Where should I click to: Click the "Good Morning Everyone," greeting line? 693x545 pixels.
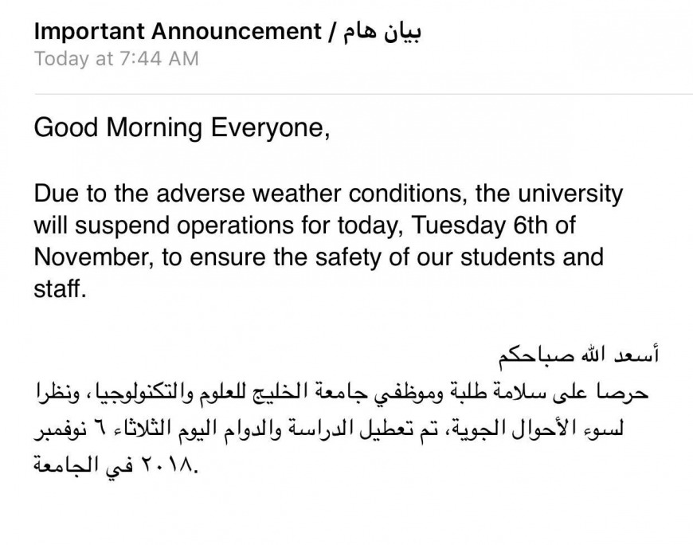pos(182,129)
